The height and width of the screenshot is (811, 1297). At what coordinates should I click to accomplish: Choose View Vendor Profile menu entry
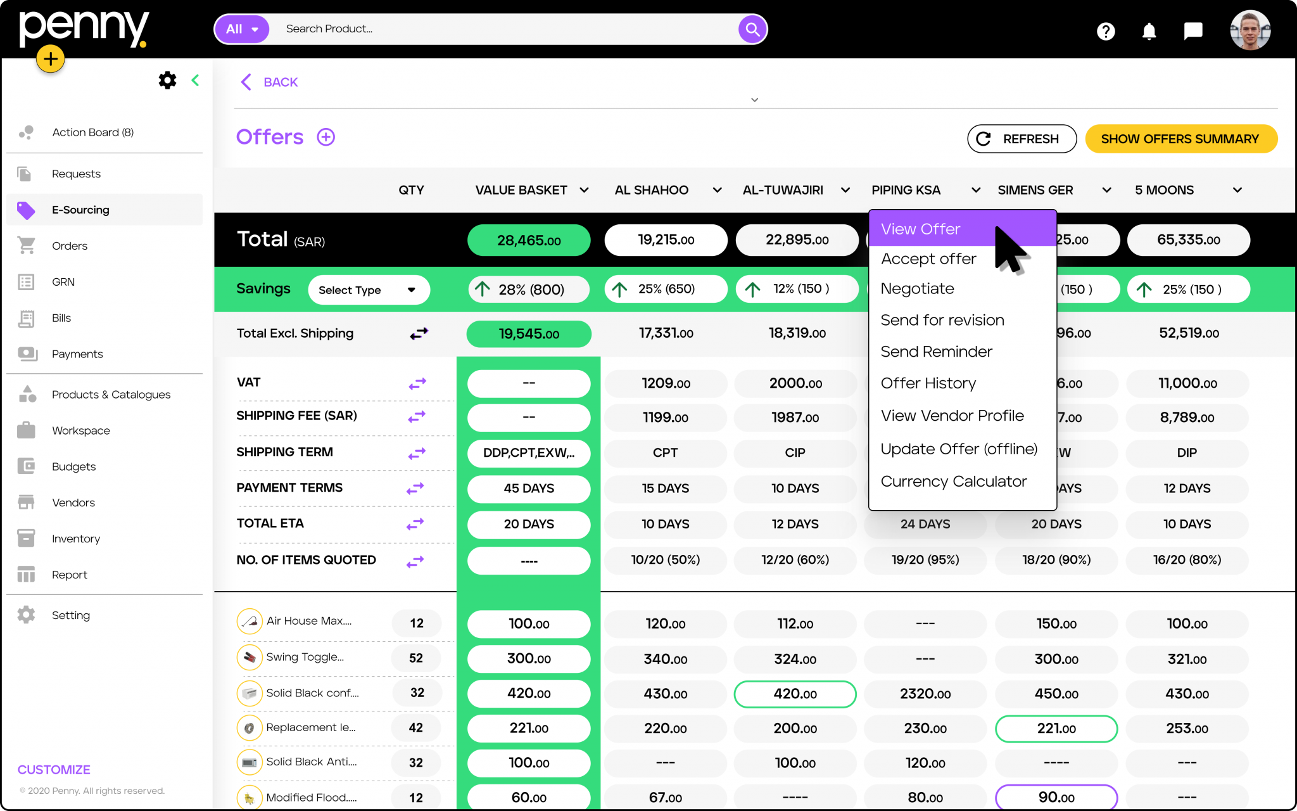(952, 416)
